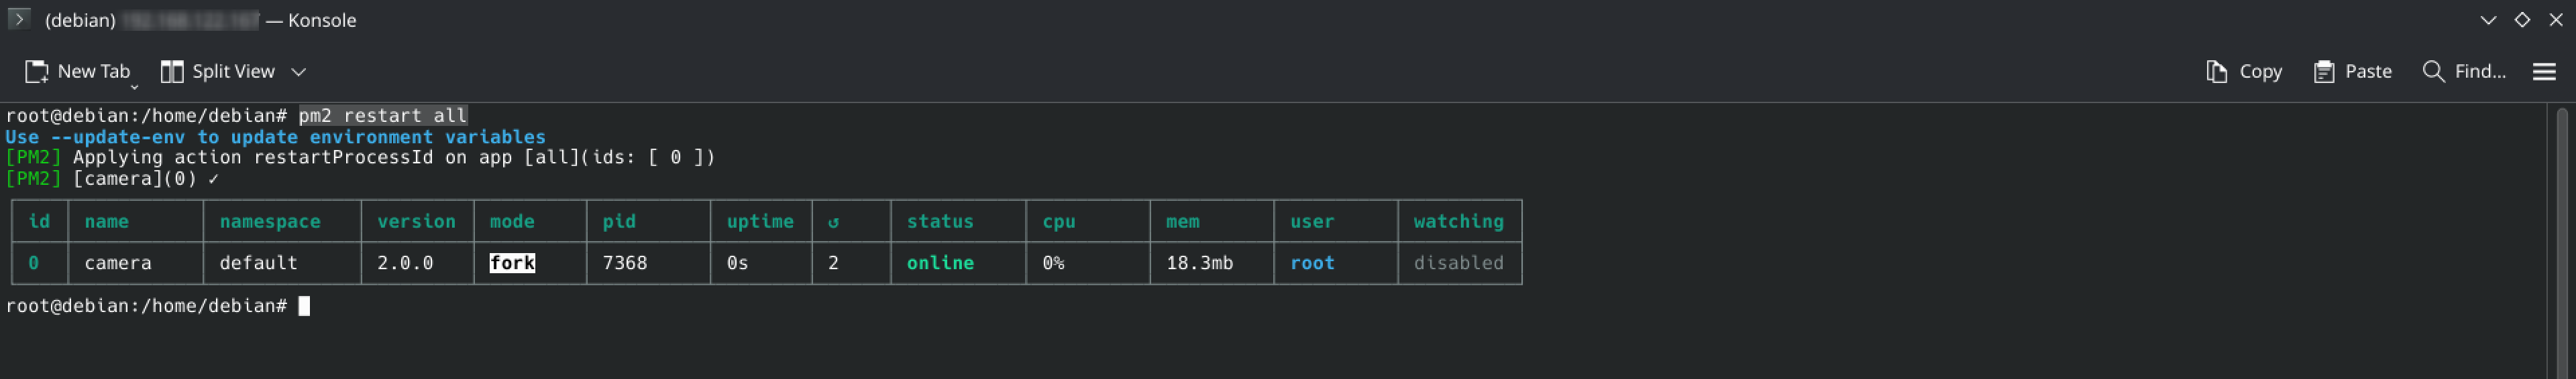Open a new tab with the New Tab icon

tap(37, 72)
